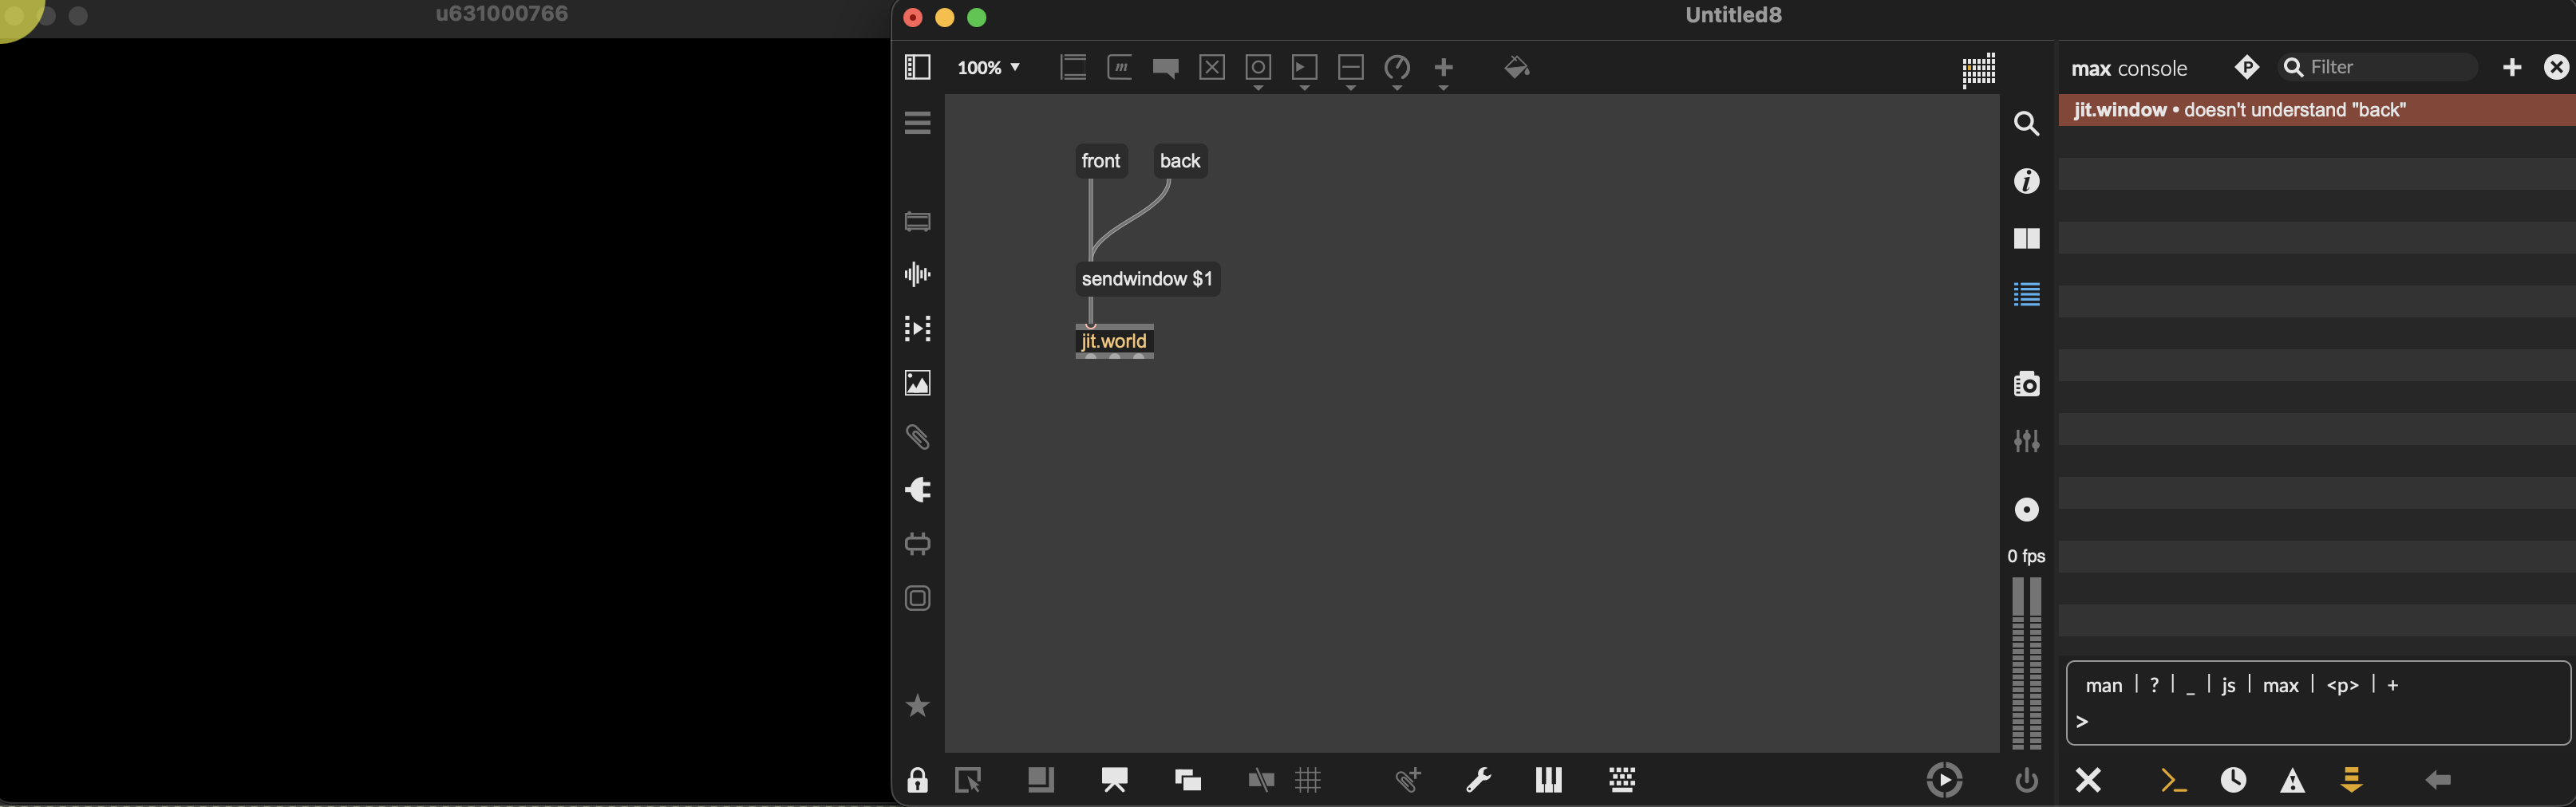This screenshot has width=2576, height=807.
Task: Click the 'front' message box
Action: (1100, 161)
